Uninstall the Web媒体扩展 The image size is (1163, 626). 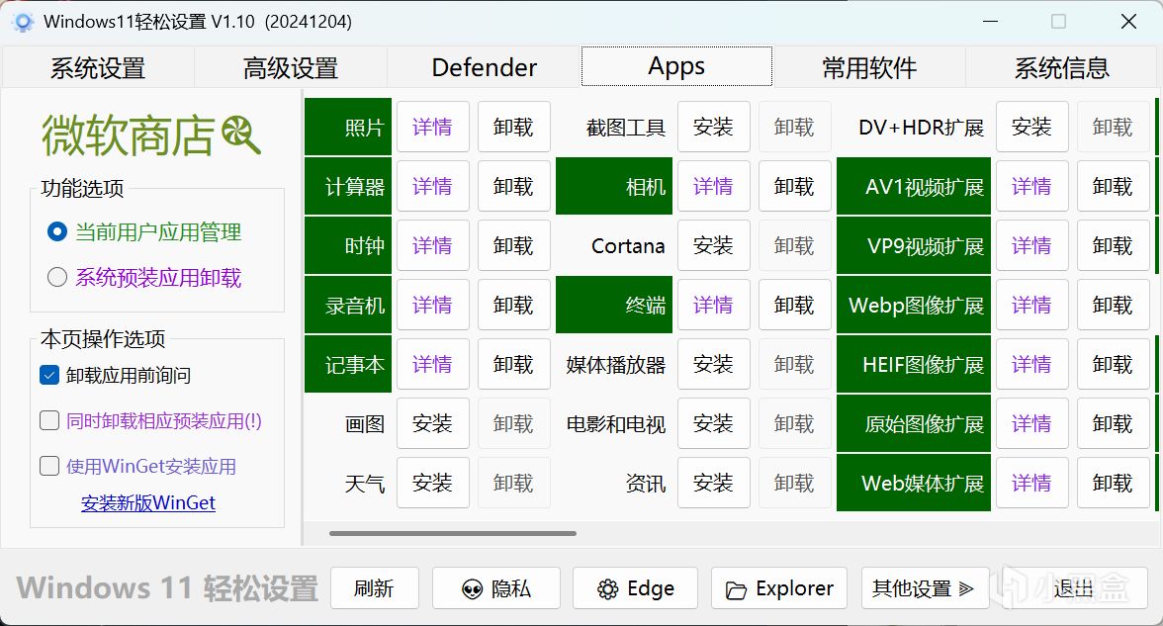point(1113,483)
